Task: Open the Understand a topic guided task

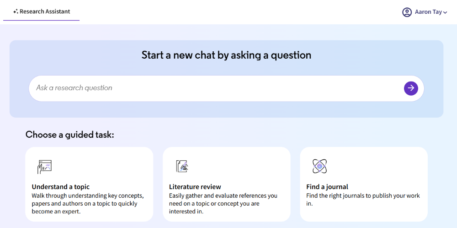Action: pyautogui.click(x=89, y=184)
